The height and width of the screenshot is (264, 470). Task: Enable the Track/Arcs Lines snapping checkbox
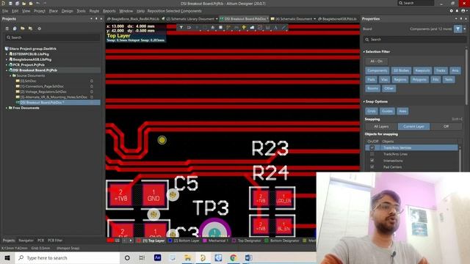(372, 154)
